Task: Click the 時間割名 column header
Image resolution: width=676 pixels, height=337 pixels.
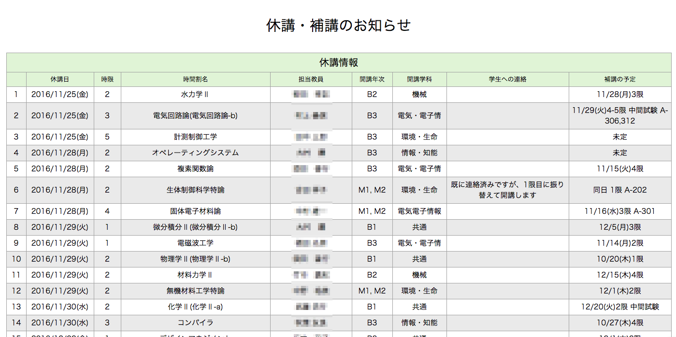Action: click(196, 79)
